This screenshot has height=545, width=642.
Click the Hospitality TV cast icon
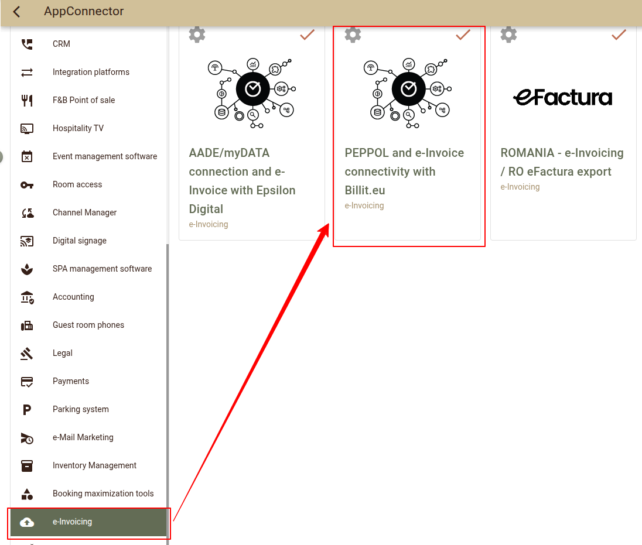pyautogui.click(x=27, y=128)
